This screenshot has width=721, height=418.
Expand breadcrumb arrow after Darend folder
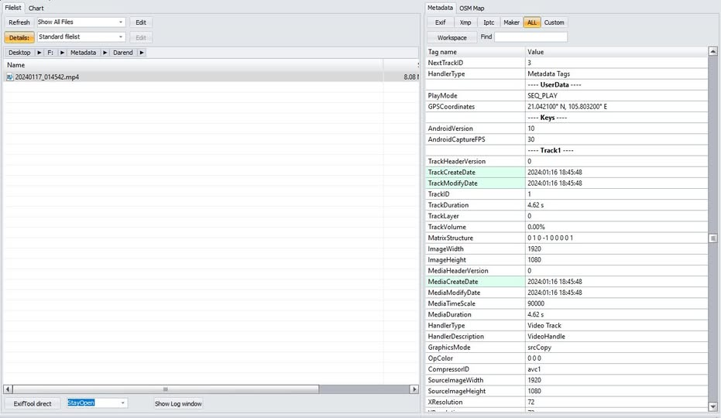(x=142, y=53)
